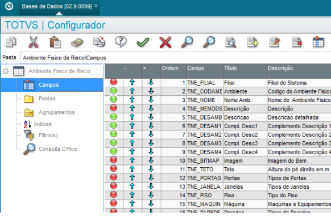Move TNE_PISO down with its down arrow
This screenshot has width=331, height=216.
point(151,195)
